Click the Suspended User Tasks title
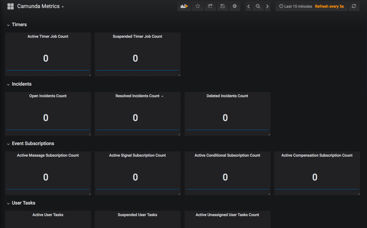 click(138, 215)
